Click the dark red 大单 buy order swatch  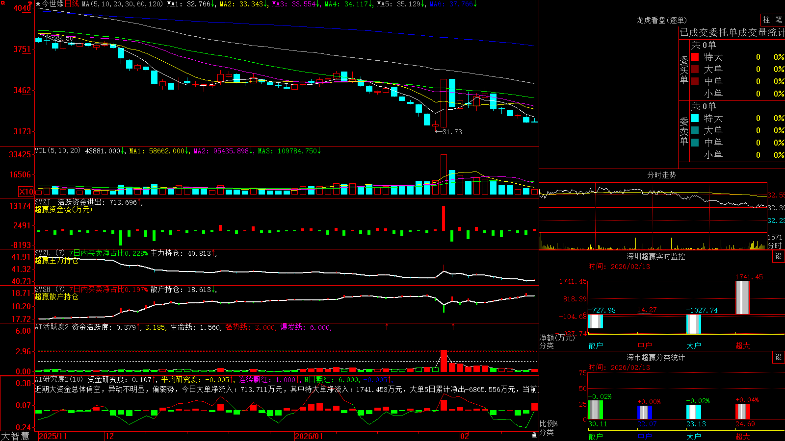(695, 69)
